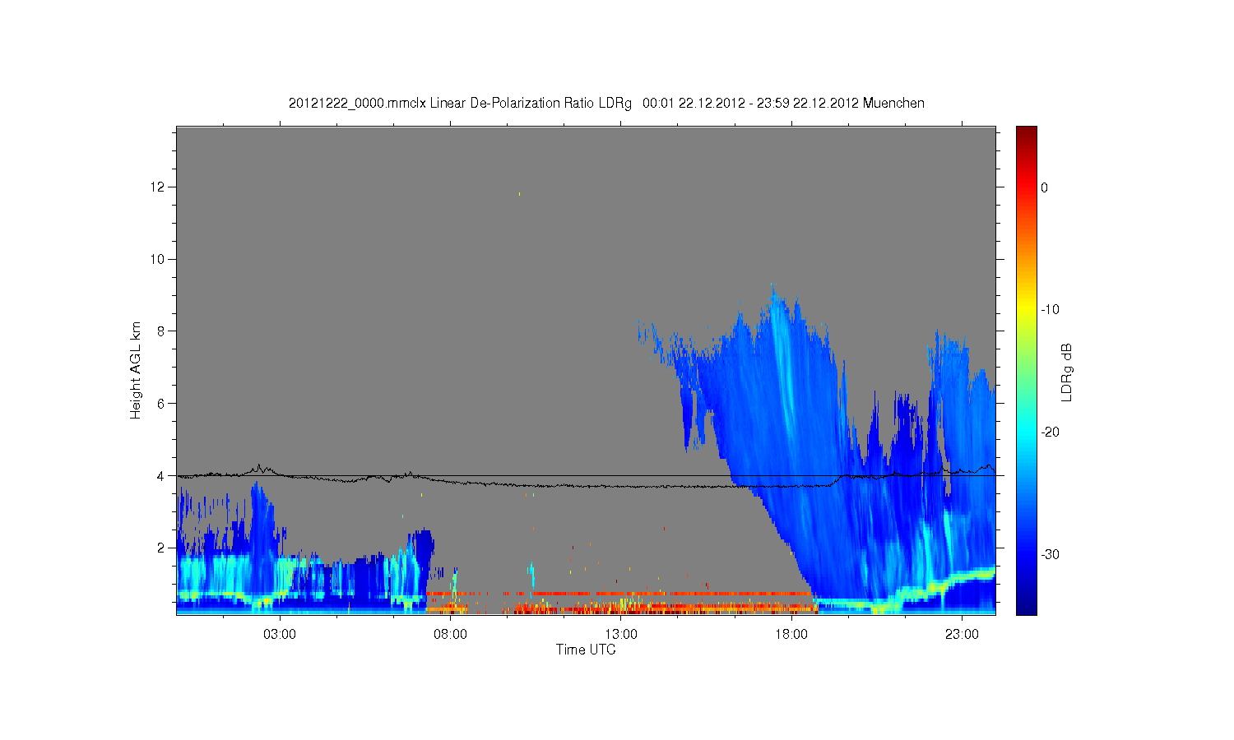Click the dark red top of colorbar
The width and height of the screenshot is (1234, 740).
1027,133
